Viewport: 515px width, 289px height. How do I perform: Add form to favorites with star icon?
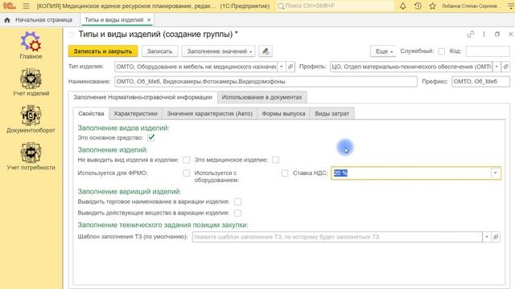(72, 35)
